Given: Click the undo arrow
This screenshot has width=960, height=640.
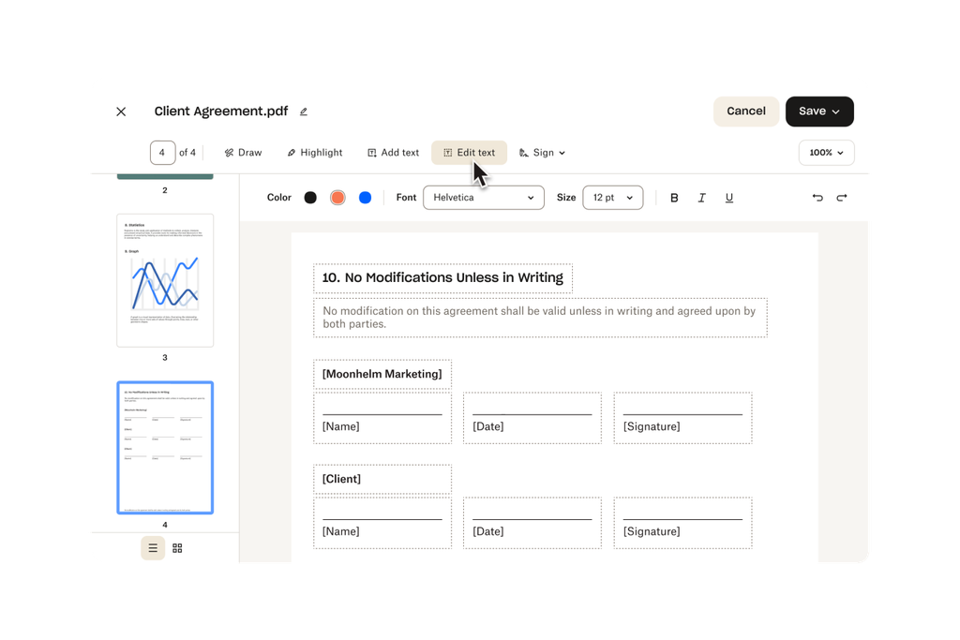Looking at the screenshot, I should (817, 197).
